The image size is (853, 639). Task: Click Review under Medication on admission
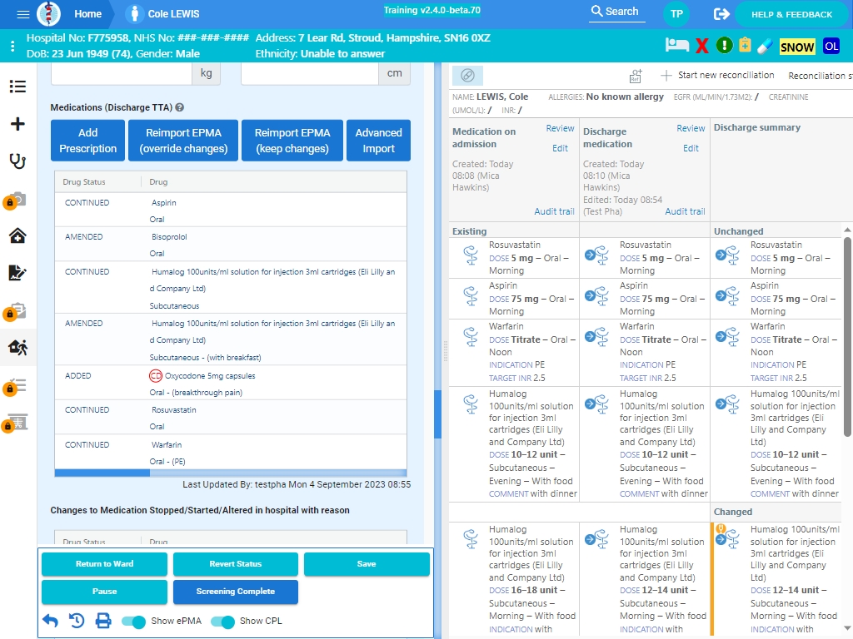(x=560, y=128)
